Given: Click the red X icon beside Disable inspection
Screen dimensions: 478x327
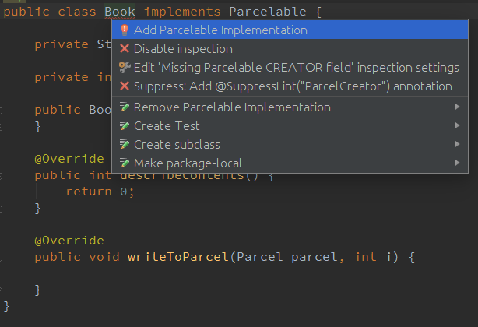Looking at the screenshot, I should pos(125,49).
